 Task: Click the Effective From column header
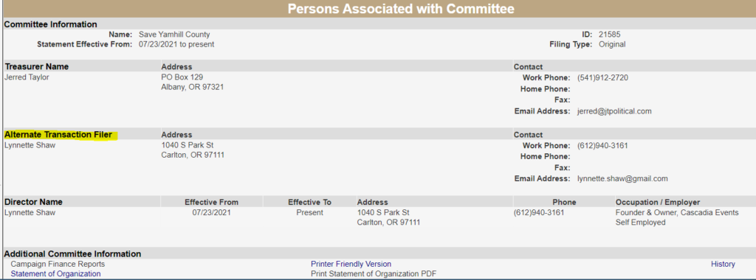coord(211,202)
